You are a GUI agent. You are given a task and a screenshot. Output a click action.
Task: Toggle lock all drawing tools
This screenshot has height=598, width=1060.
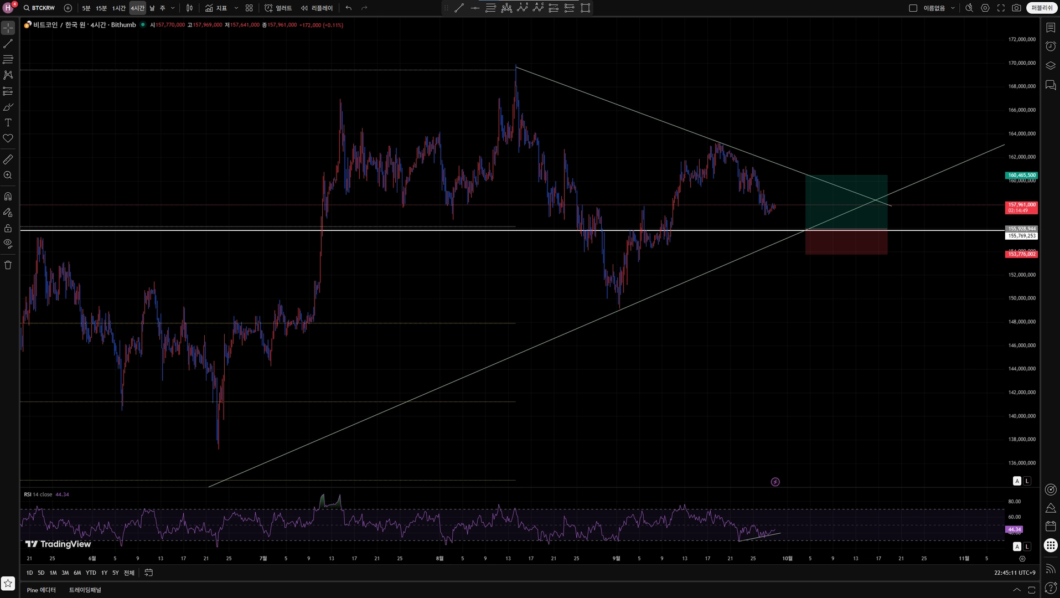coord(8,228)
